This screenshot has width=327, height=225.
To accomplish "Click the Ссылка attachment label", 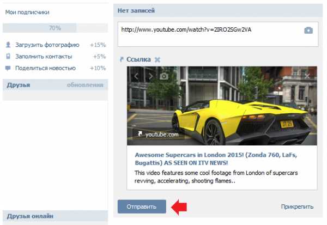I will [138, 59].
